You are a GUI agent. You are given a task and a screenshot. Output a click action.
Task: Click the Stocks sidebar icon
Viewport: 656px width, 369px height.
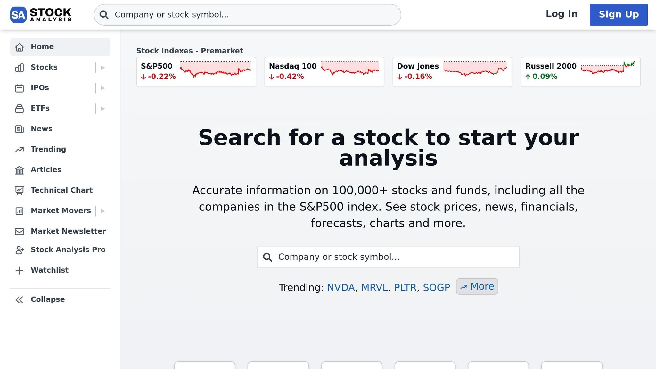(20, 67)
